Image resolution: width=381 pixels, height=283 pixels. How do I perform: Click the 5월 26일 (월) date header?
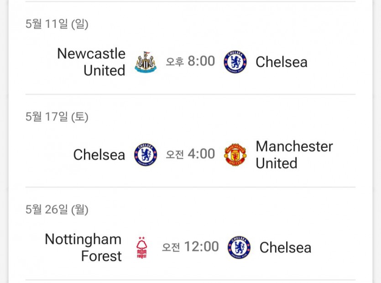pos(57,210)
